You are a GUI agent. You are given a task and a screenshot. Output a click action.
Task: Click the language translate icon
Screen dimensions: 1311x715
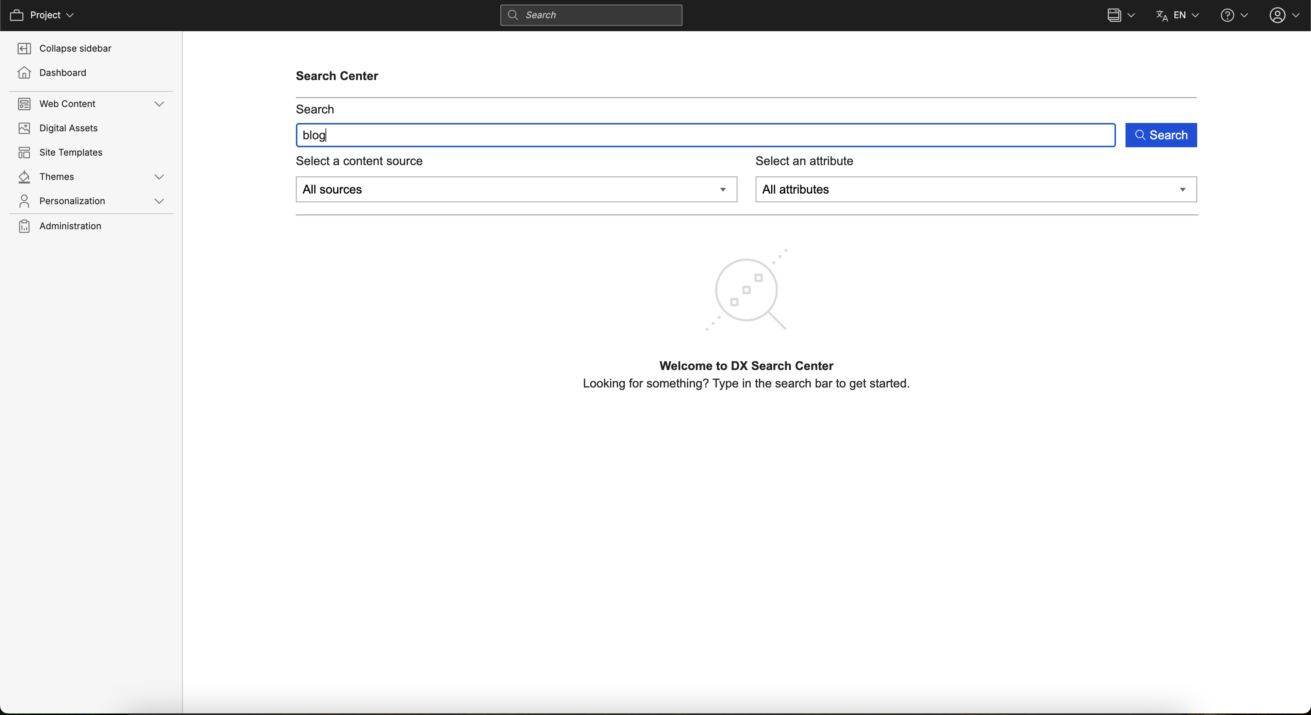pos(1162,15)
